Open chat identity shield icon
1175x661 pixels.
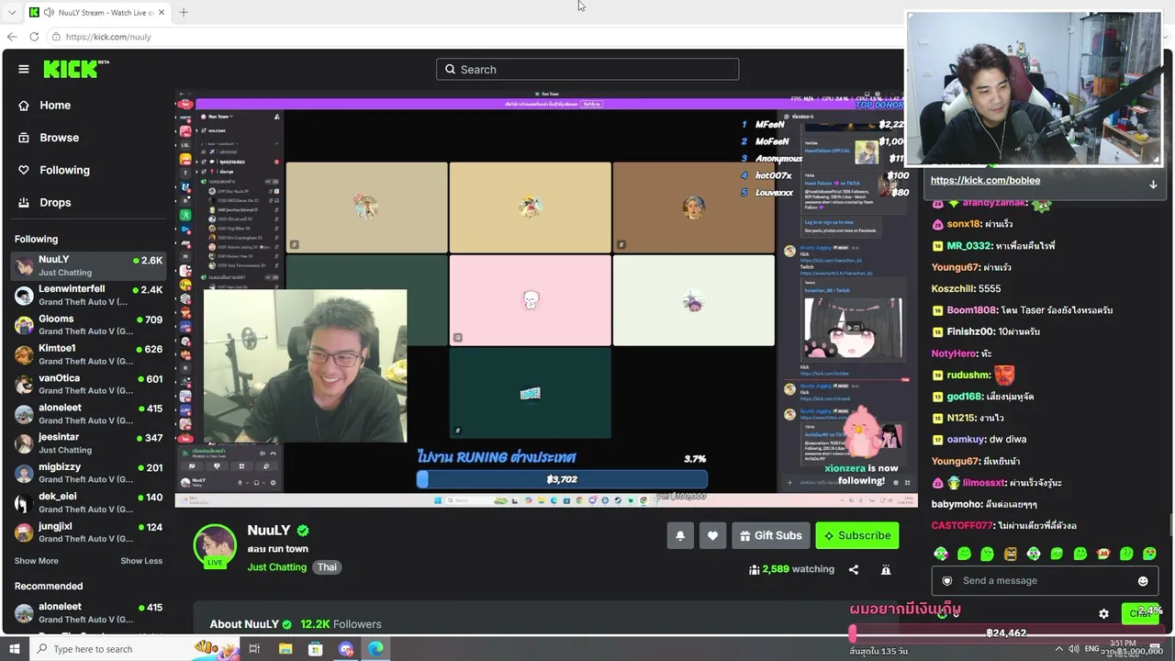tap(947, 581)
